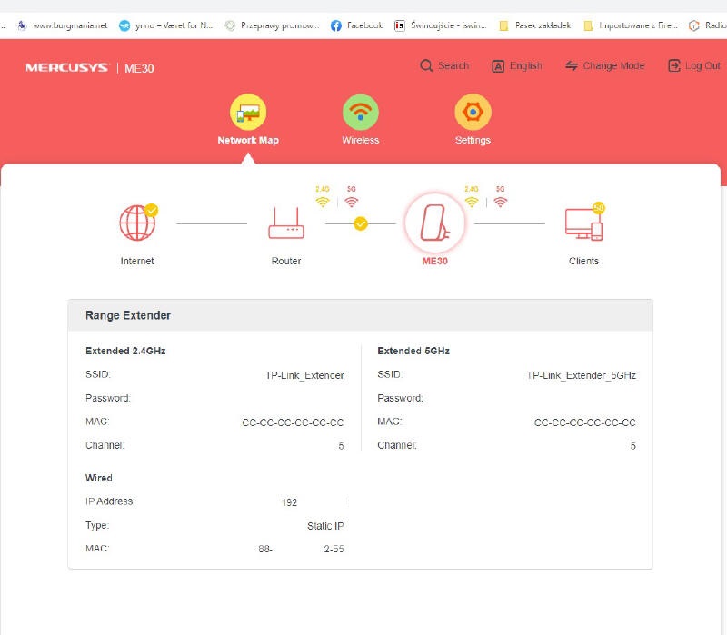Viewport: 727px width, 635px height.
Task: Click the Mercusys logo
Action: 66,67
